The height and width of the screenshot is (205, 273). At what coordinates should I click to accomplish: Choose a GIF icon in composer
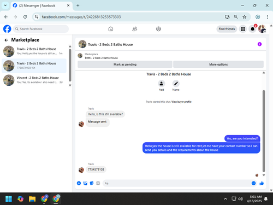[98, 183]
